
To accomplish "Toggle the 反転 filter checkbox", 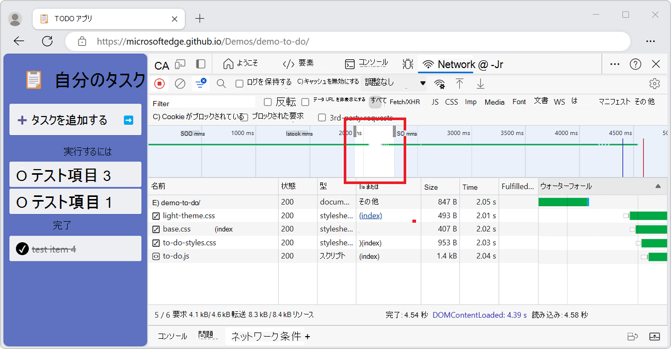I will (267, 103).
